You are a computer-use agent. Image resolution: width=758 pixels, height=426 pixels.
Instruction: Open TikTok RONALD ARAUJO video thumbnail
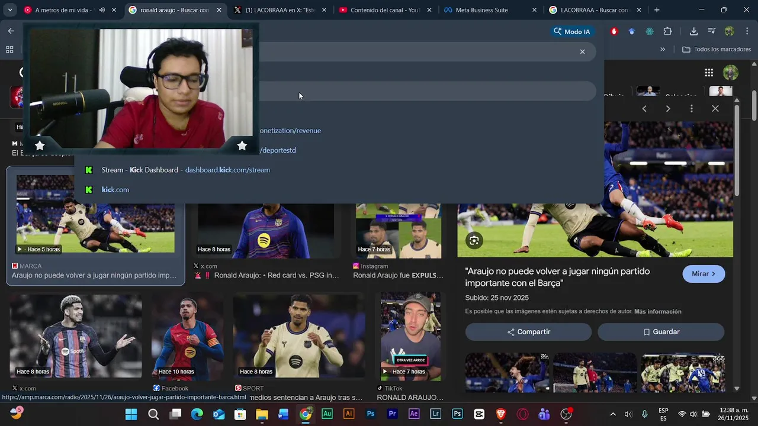pyautogui.click(x=410, y=336)
